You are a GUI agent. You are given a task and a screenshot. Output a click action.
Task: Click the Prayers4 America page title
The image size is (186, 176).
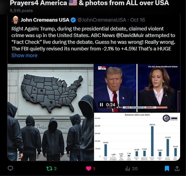point(89,3)
